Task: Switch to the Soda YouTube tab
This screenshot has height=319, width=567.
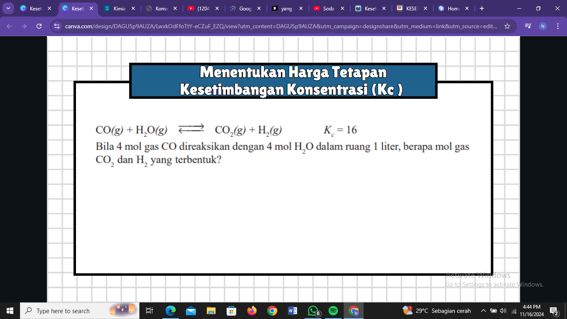Action: pos(330,8)
